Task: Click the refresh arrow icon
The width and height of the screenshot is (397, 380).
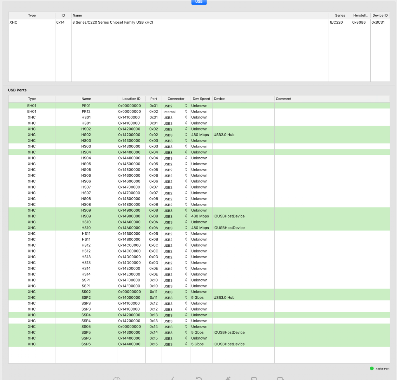Action: pyautogui.click(x=199, y=379)
